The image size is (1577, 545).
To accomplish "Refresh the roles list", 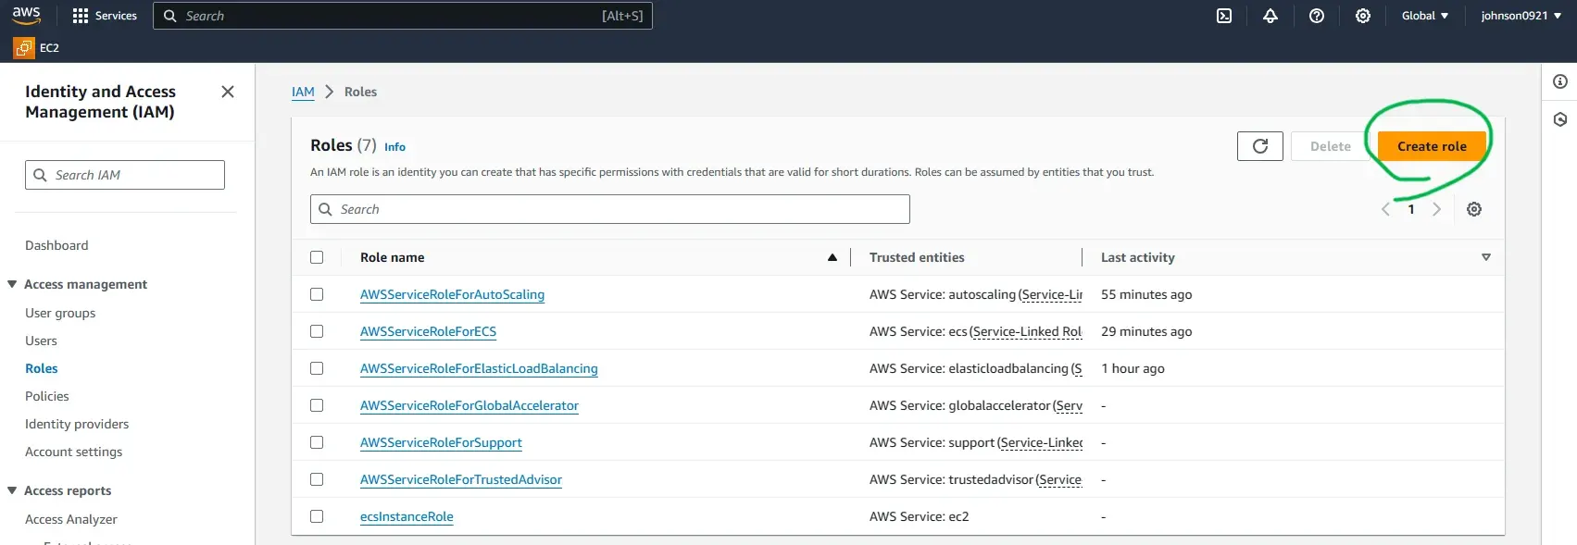I will click(x=1260, y=146).
